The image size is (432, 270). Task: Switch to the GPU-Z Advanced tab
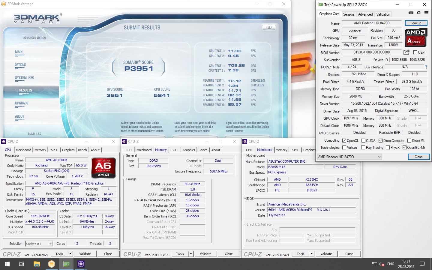click(x=365, y=14)
